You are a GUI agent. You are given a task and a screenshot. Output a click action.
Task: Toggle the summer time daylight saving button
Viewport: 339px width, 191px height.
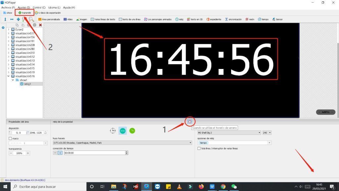(190, 122)
